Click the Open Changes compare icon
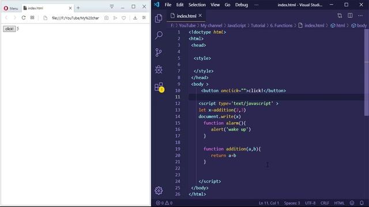This screenshot has width=369, height=207. (x=340, y=16)
